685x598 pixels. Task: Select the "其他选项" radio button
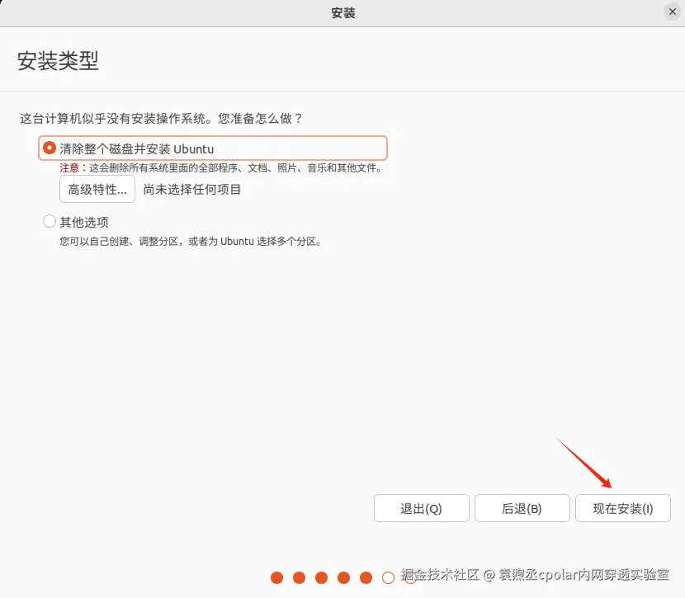click(x=50, y=221)
